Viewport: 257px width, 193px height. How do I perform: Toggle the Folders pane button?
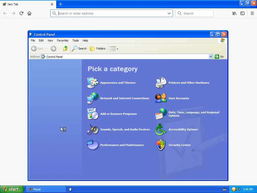(x=98, y=49)
